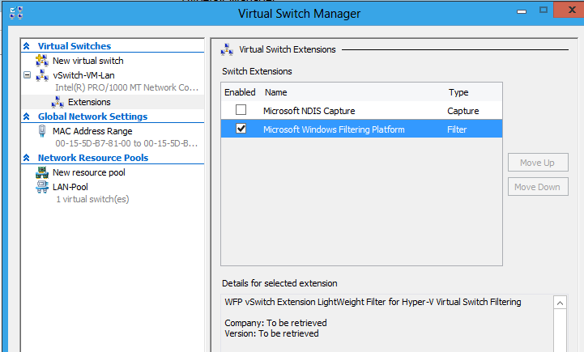584x352 pixels.
Task: Collapse the Global Network Settings chevron
Action: click(x=27, y=116)
